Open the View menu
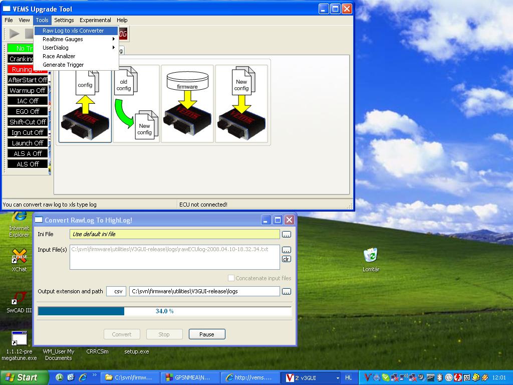513x385 pixels. pos(24,20)
